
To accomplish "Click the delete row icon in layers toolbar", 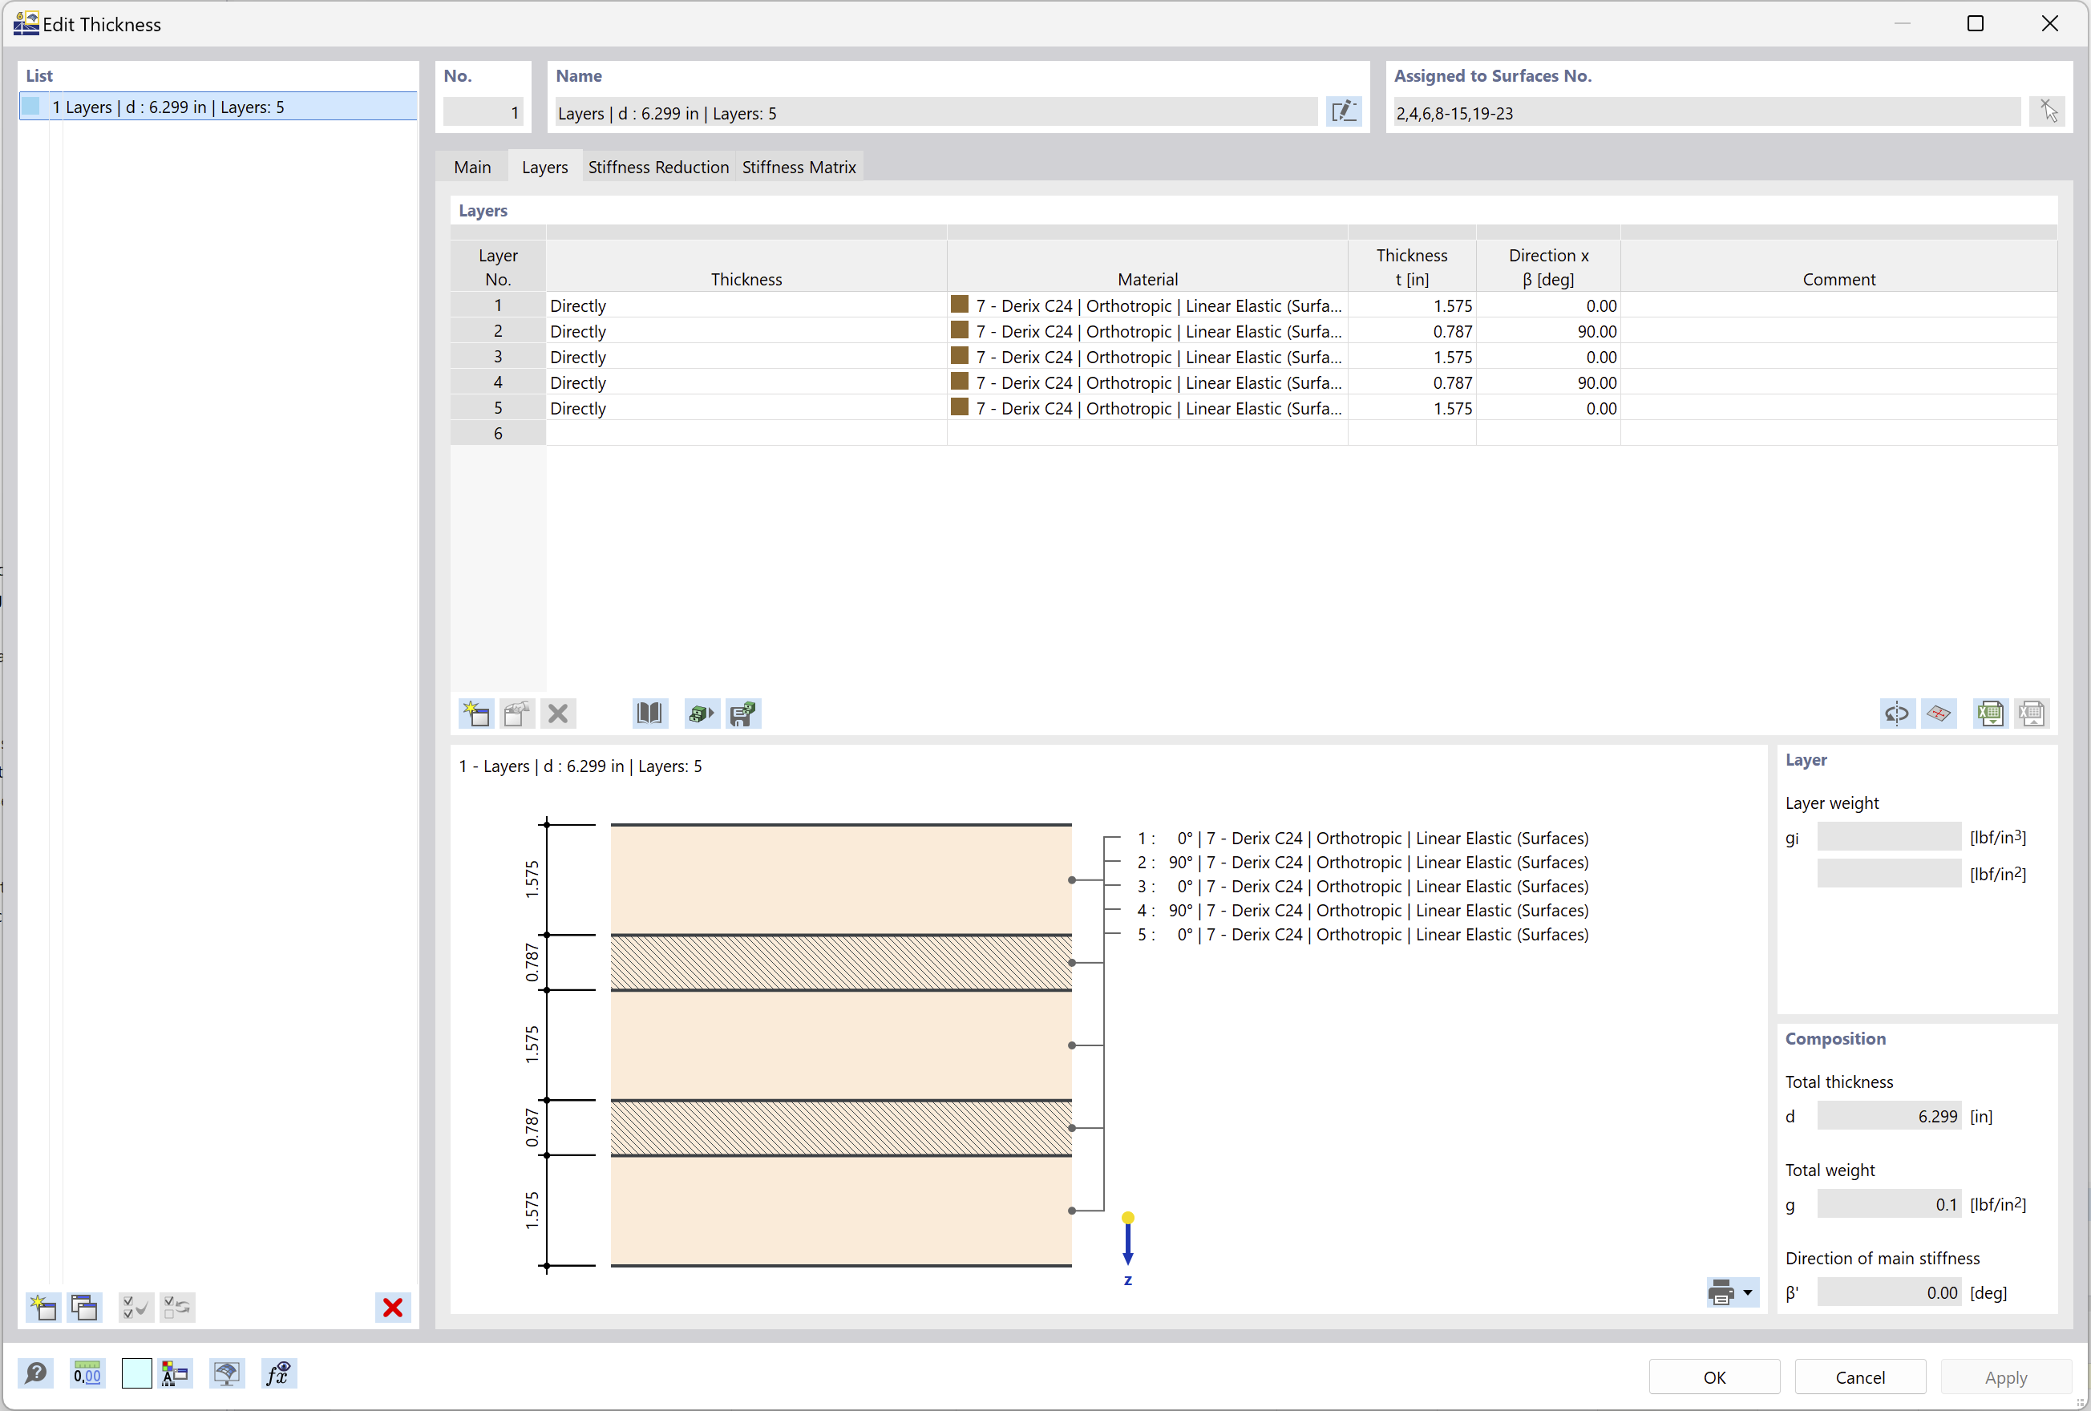I will coord(557,714).
